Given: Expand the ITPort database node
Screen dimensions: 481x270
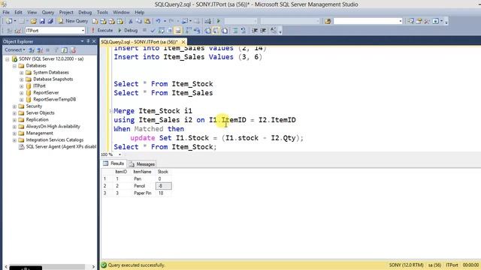Looking at the screenshot, I should tap(22, 86).
